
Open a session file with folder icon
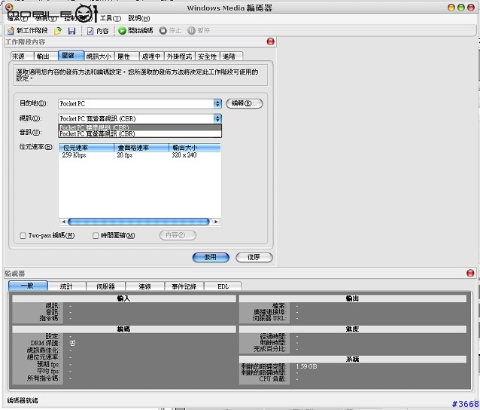[x=57, y=31]
